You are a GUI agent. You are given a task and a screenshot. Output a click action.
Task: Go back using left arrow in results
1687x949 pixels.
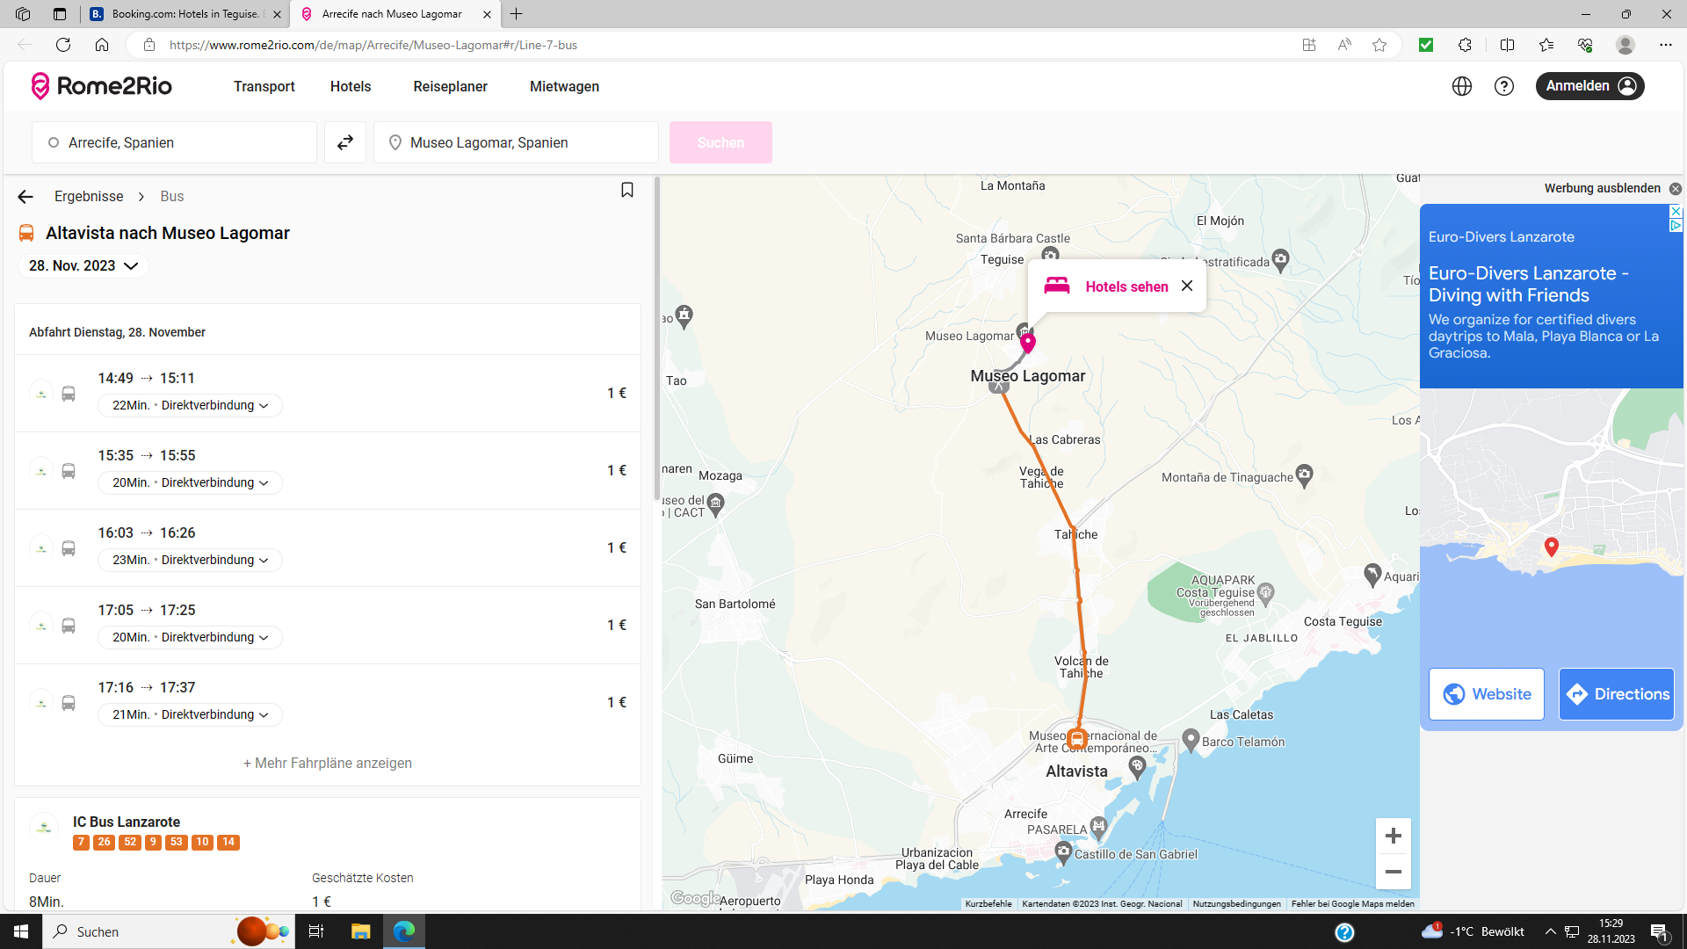pos(25,197)
